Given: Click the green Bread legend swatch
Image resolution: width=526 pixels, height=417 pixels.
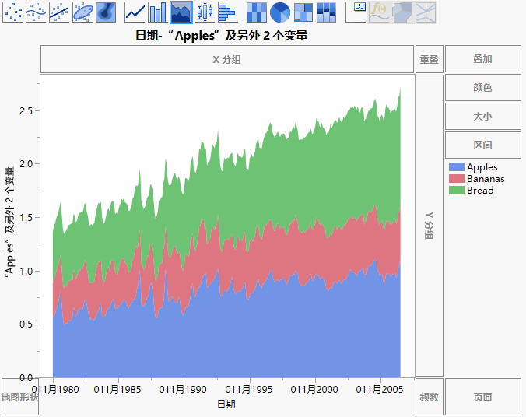Looking at the screenshot, I should click(x=457, y=191).
